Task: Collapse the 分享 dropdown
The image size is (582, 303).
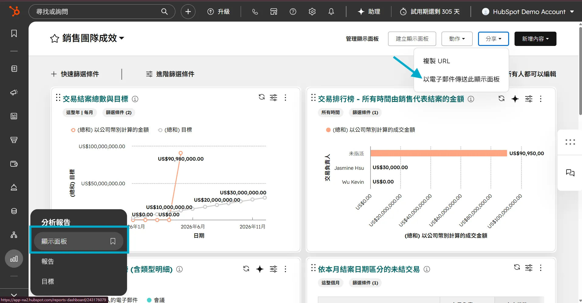Action: 493,39
